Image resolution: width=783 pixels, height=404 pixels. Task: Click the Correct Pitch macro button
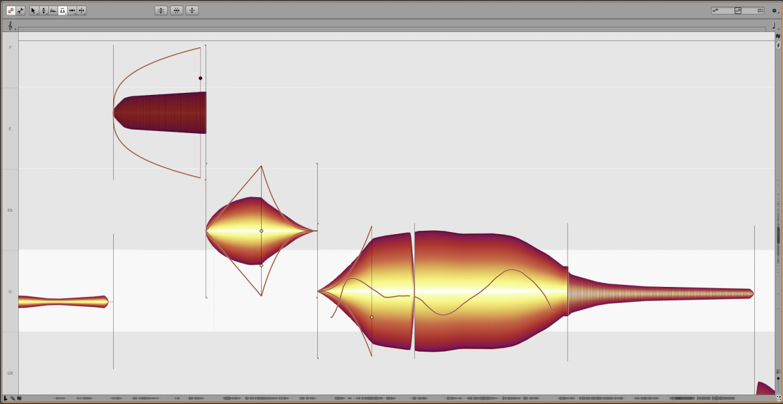tap(161, 10)
